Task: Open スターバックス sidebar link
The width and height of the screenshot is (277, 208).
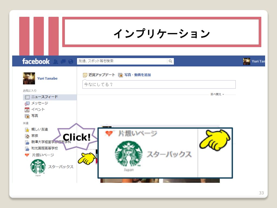Action: (61, 167)
